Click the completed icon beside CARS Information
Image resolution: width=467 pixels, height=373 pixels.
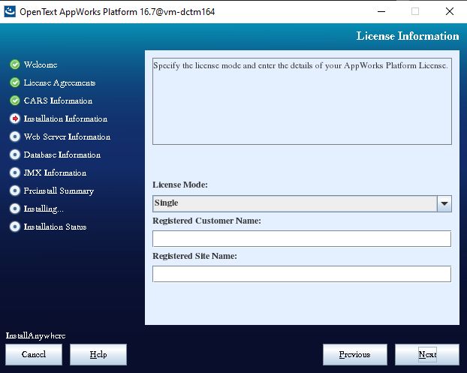click(x=15, y=101)
